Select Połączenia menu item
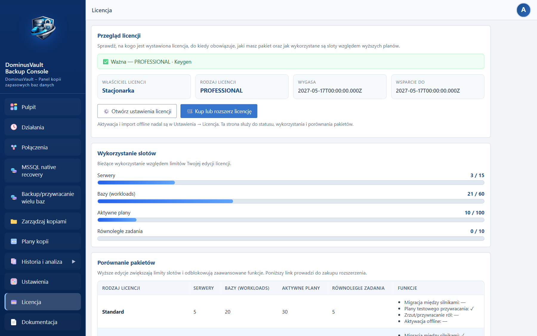 tap(43, 147)
